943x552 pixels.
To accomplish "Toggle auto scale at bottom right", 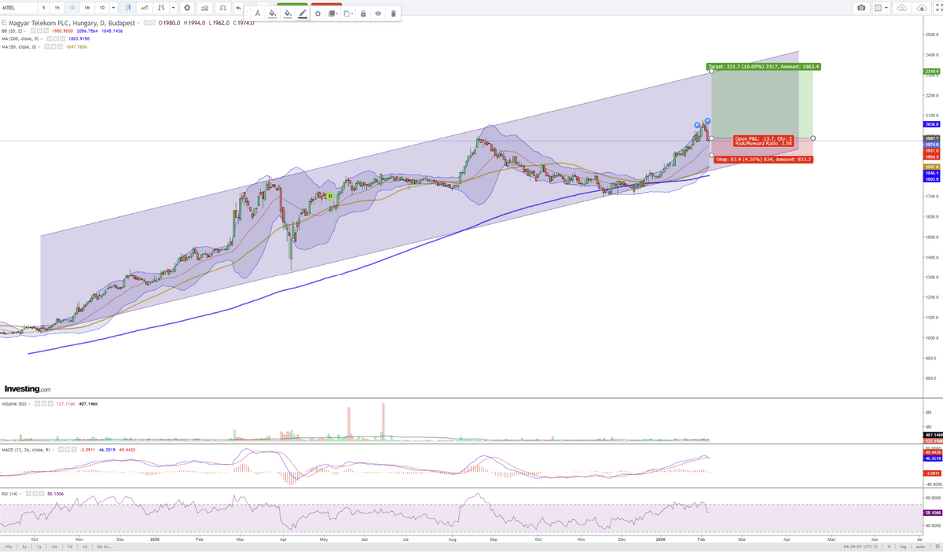I will click(919, 546).
